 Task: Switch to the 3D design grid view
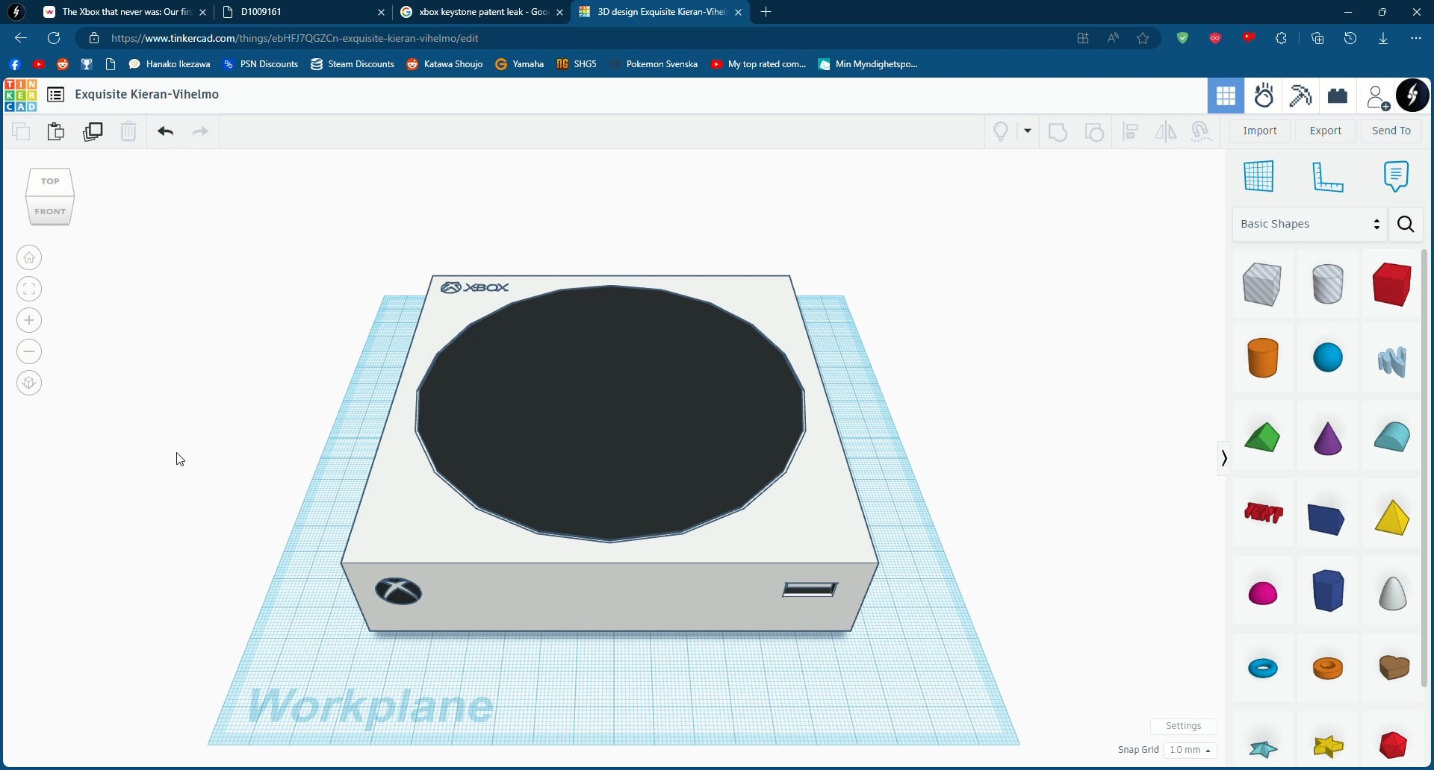coord(1226,96)
